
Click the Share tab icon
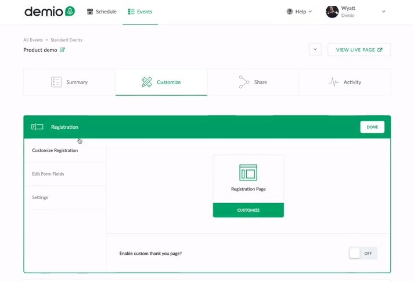(x=244, y=82)
